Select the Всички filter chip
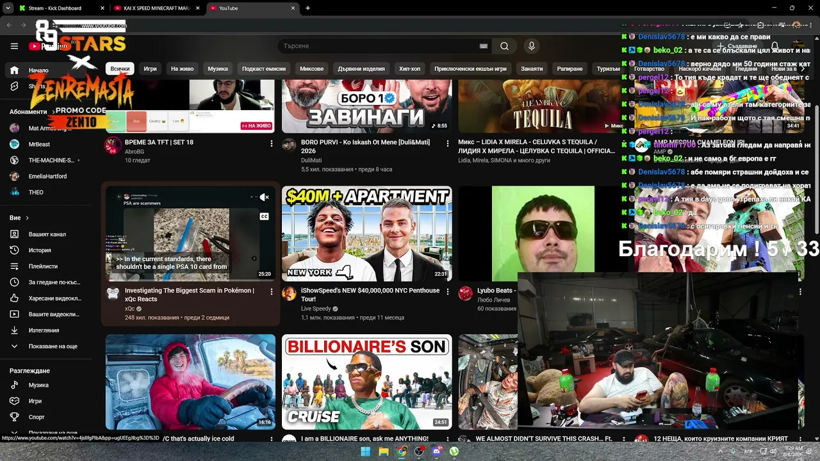 click(120, 69)
